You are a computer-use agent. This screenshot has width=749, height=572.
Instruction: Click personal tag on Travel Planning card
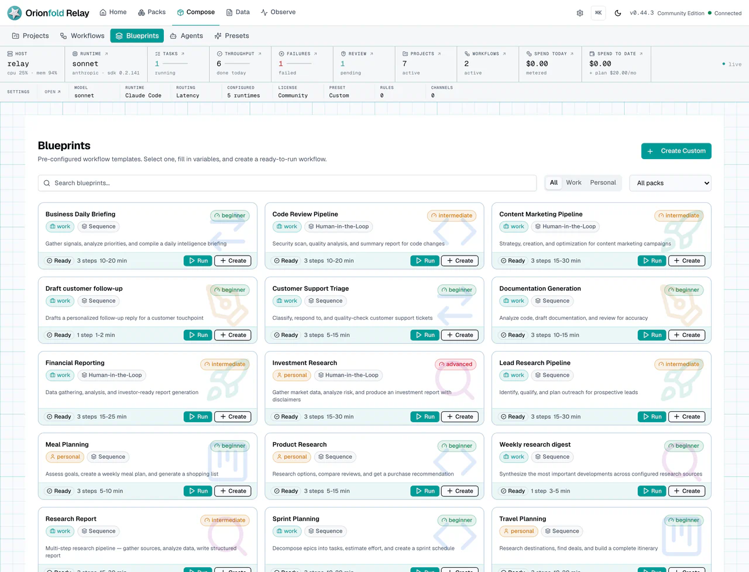point(518,532)
